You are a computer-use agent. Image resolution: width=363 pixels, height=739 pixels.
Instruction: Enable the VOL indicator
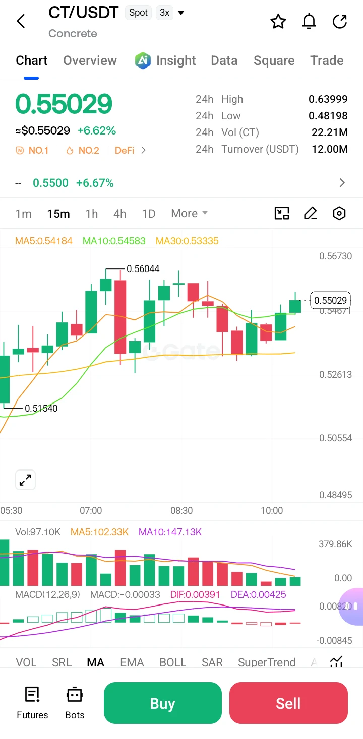pyautogui.click(x=26, y=662)
